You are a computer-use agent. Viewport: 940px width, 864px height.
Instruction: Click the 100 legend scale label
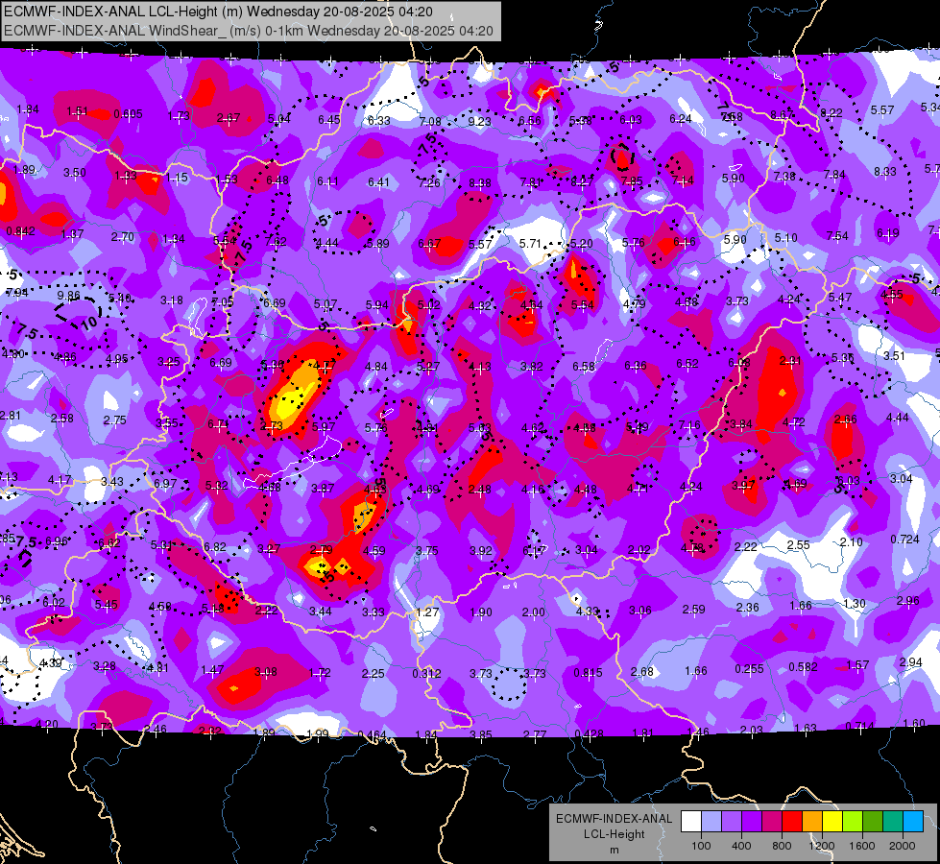tap(701, 846)
